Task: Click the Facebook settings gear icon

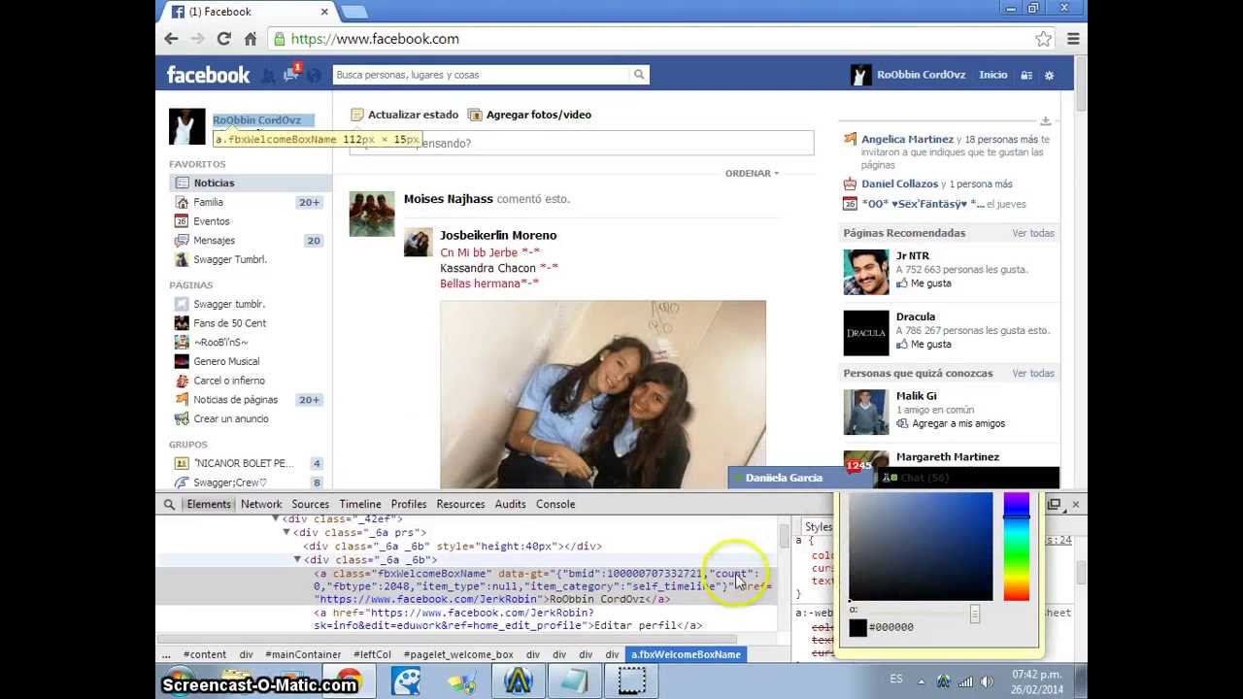Action: click(x=1049, y=75)
